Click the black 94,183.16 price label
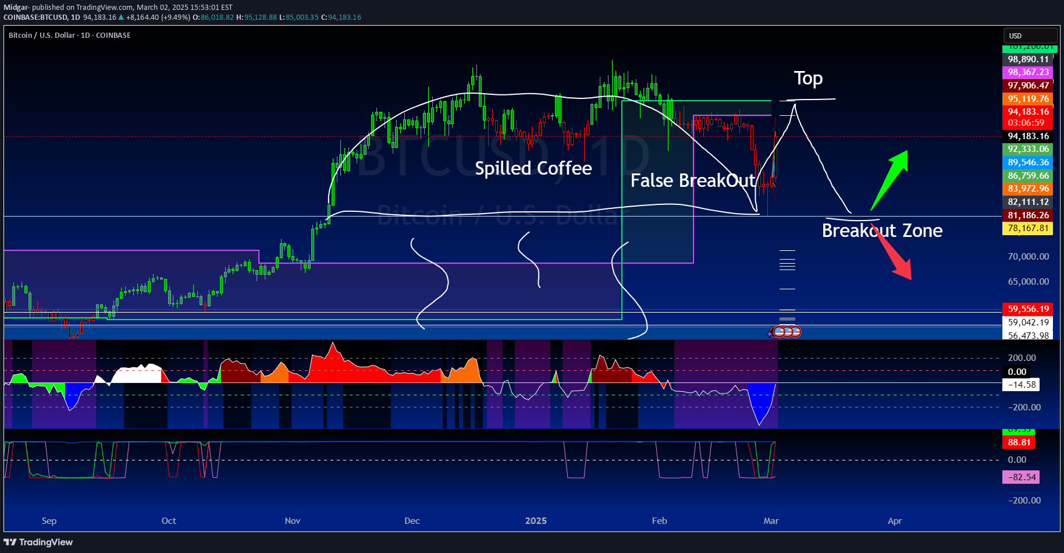 click(x=1029, y=136)
